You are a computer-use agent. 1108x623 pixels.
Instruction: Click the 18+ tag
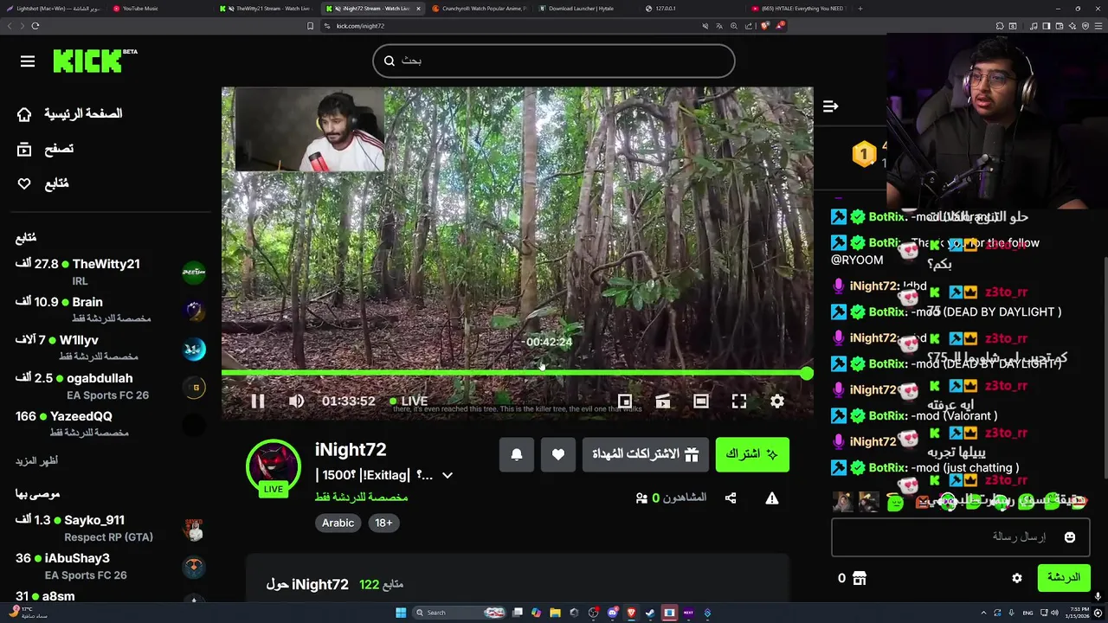click(x=383, y=523)
